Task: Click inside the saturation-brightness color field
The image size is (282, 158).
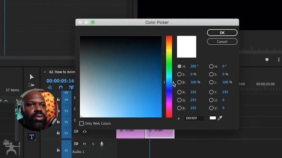Action: coord(121,77)
